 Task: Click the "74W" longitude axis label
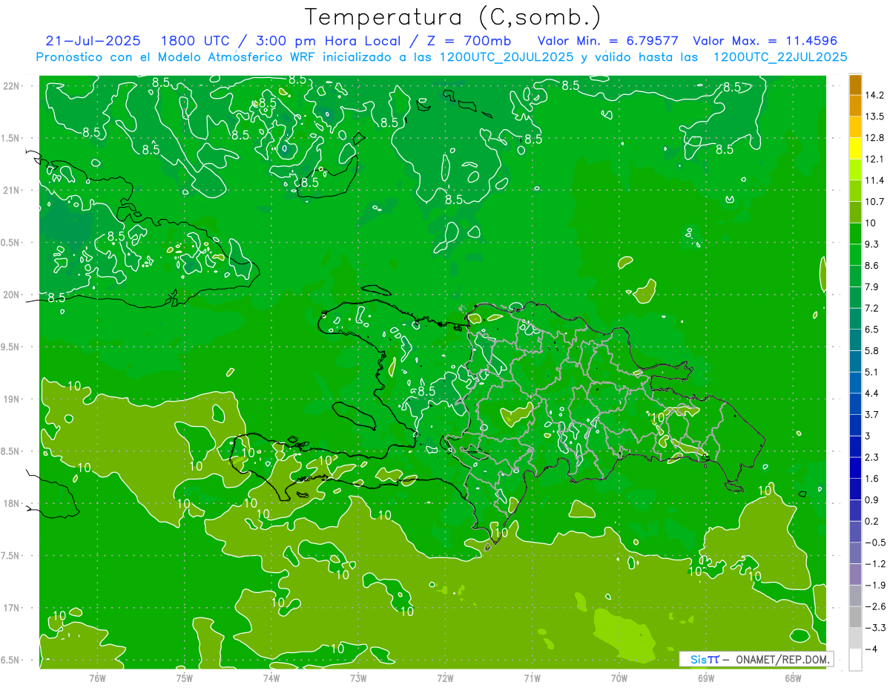tap(271, 677)
